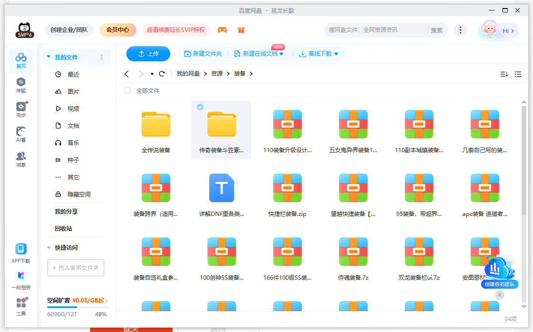This screenshot has width=533, height=332.
Task: Open the sort order options icon
Action: [x=504, y=74]
